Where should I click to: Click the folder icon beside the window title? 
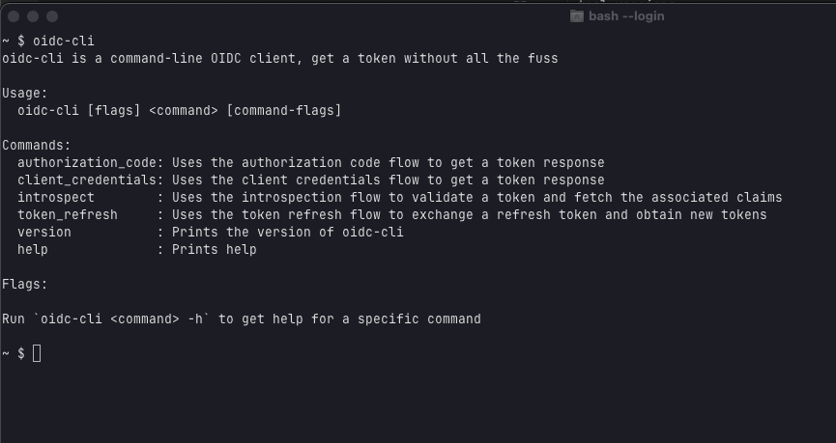pyautogui.click(x=576, y=16)
